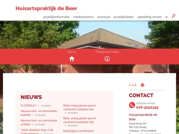
Task: Select the medium font size A
Action: (133, 85)
